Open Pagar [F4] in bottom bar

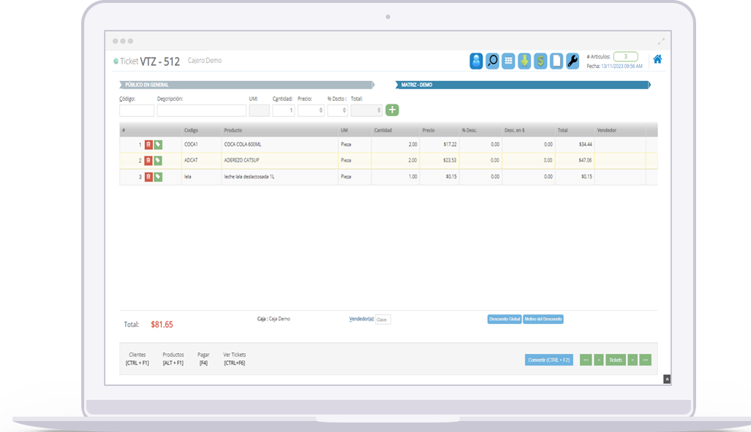click(x=203, y=359)
